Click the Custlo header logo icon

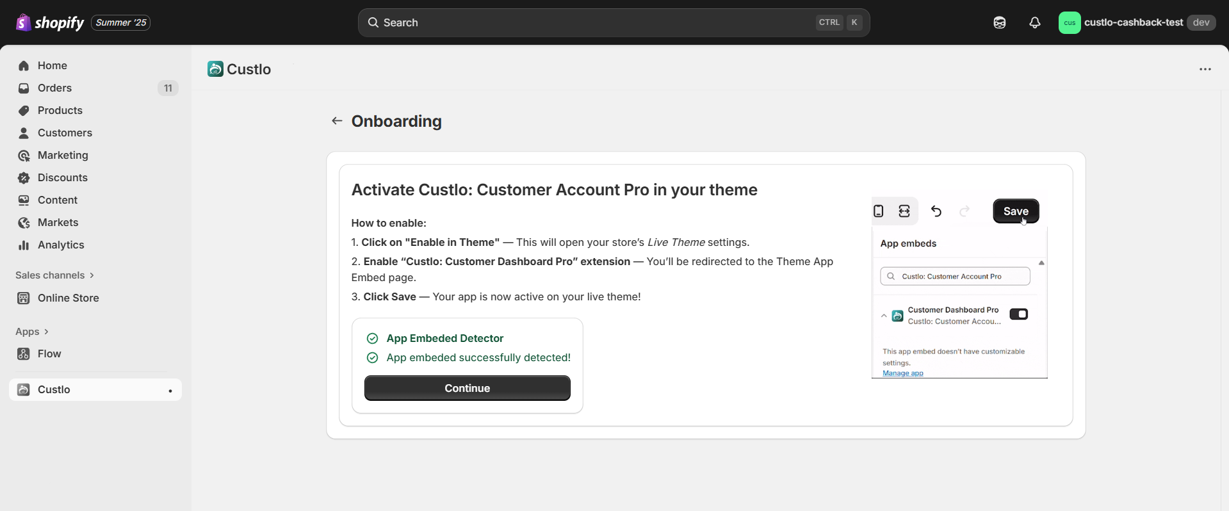pyautogui.click(x=215, y=69)
